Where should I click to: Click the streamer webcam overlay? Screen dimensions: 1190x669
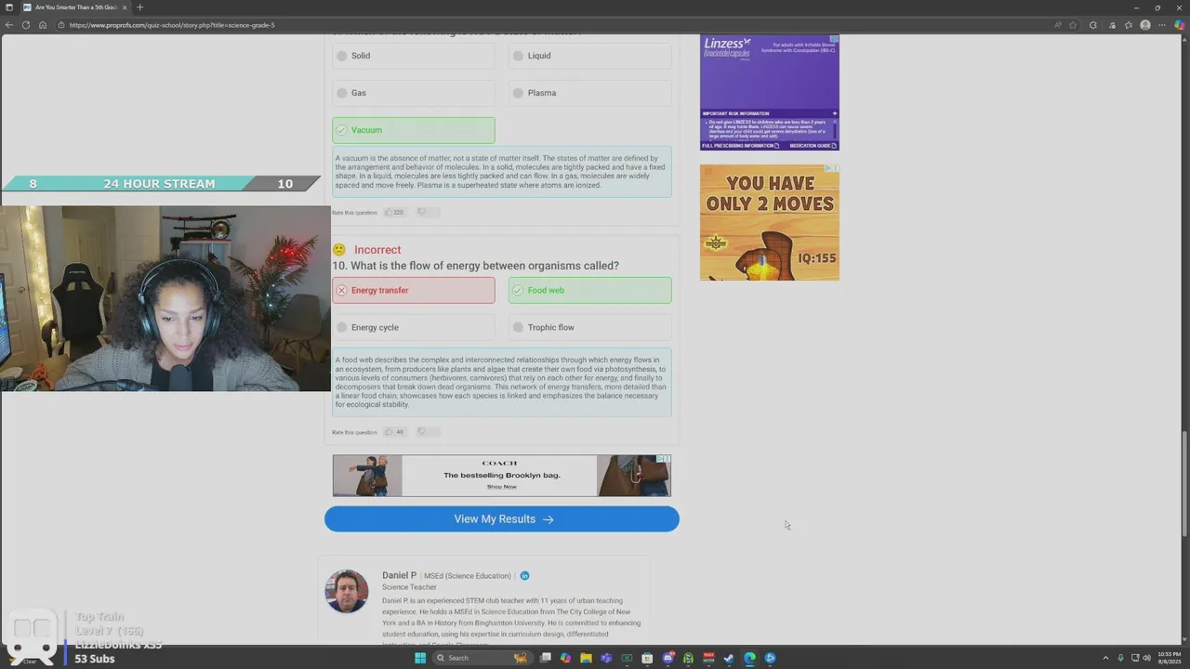[165, 298]
